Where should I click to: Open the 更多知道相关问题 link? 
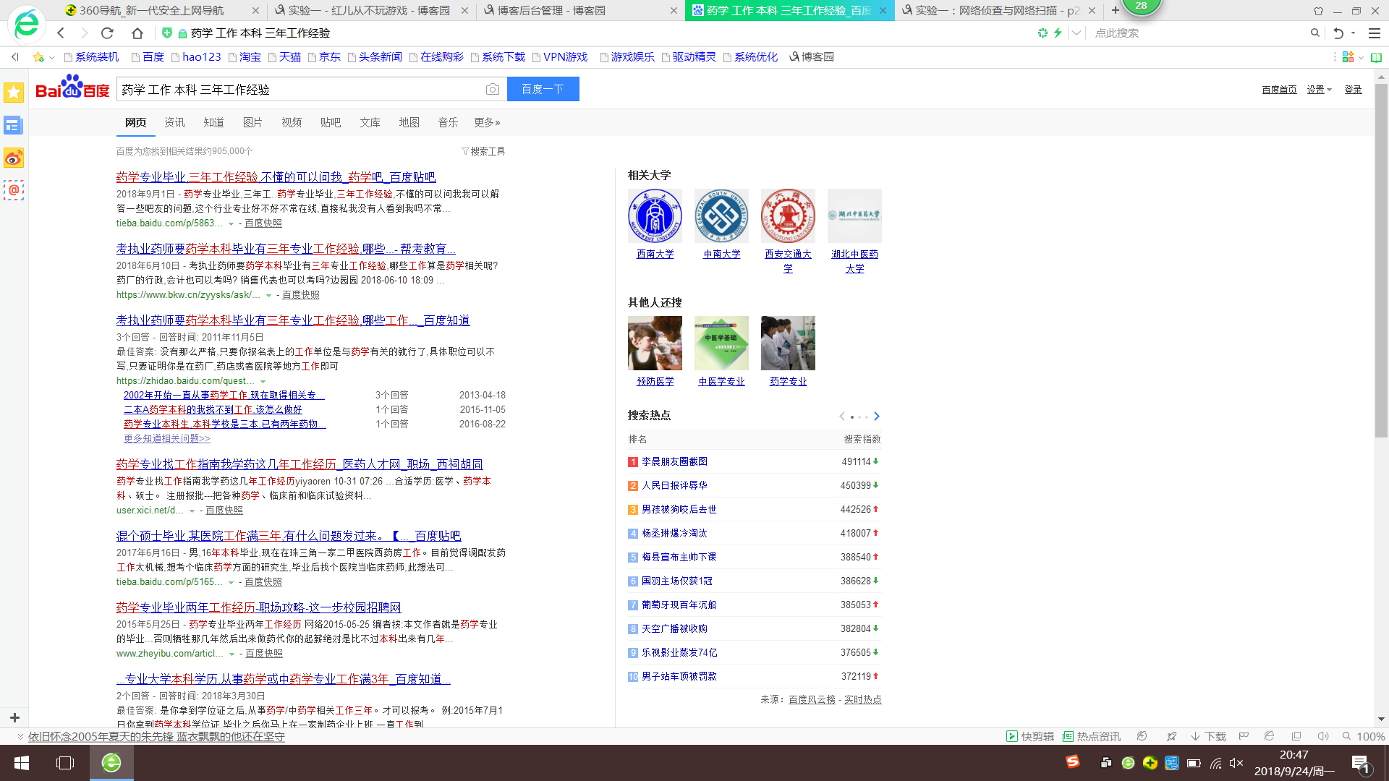(x=166, y=438)
